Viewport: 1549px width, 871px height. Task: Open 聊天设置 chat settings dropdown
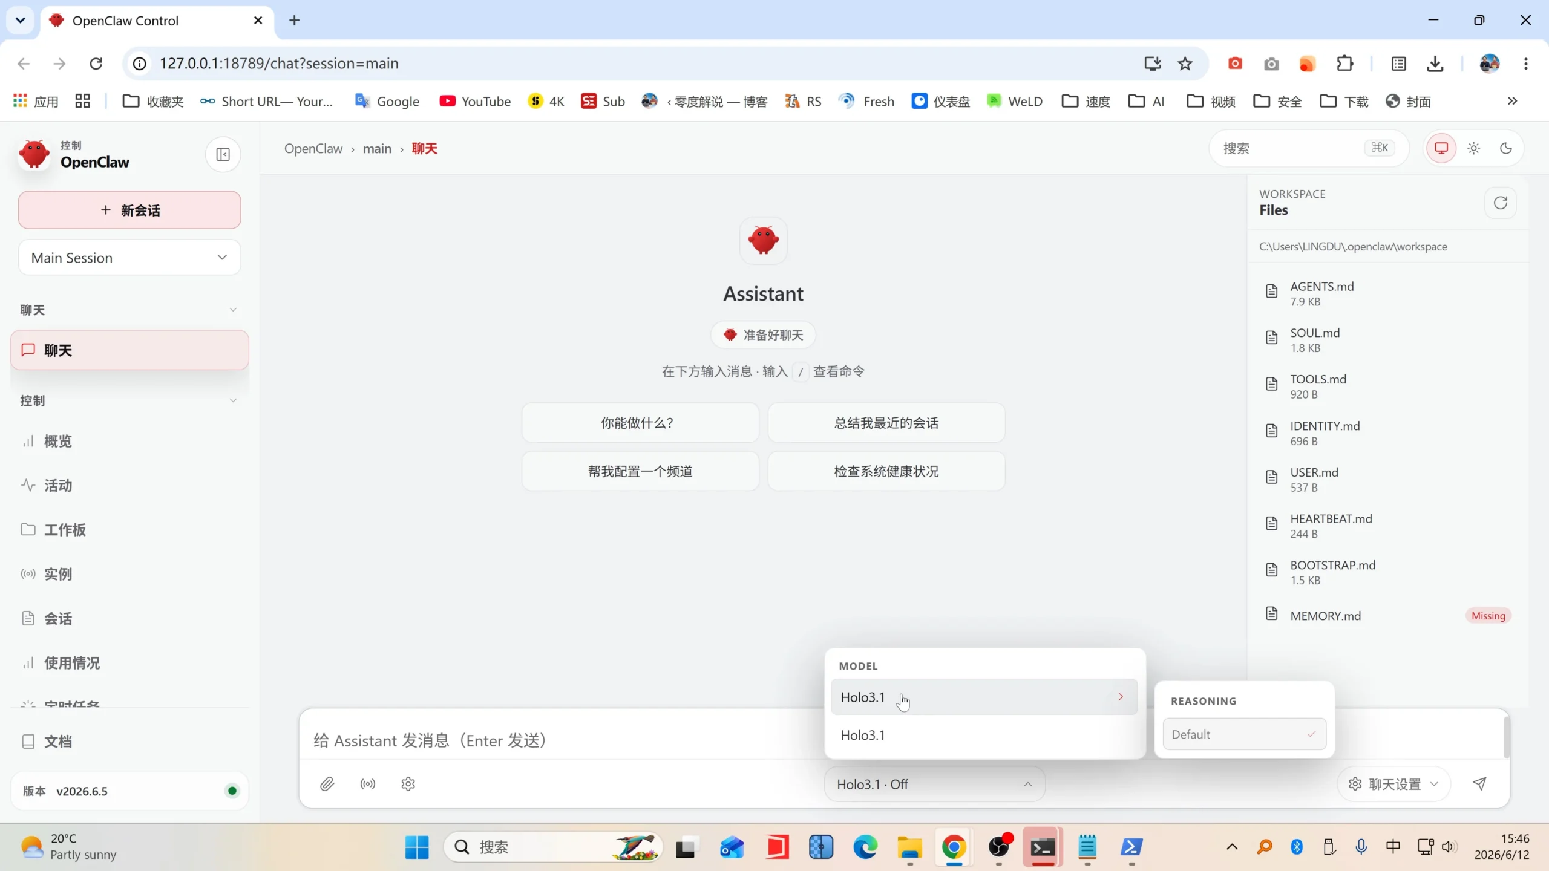[x=1393, y=784]
